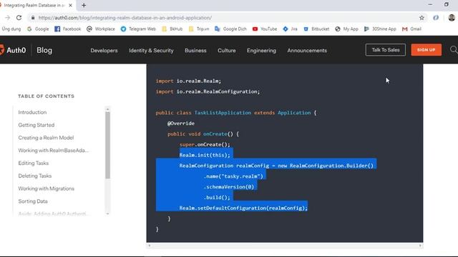This screenshot has height=257, width=458.
Task: Open Bitbucket bookmark
Action: 316,29
